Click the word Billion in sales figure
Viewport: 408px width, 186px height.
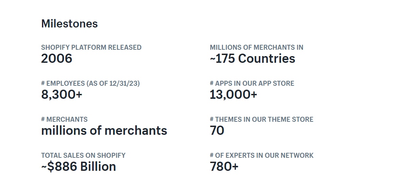[99, 167]
